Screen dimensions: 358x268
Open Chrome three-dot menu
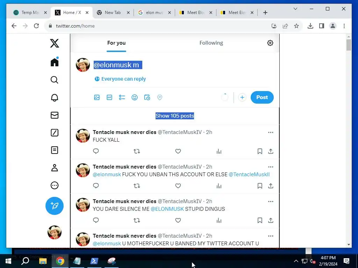(x=344, y=26)
